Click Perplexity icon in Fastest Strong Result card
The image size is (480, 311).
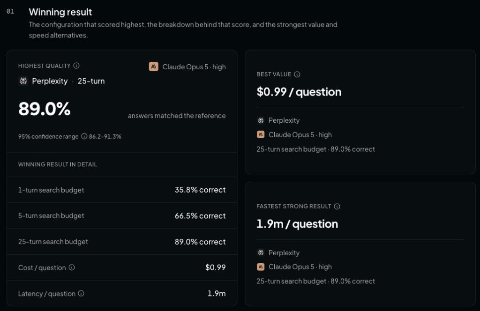point(261,252)
